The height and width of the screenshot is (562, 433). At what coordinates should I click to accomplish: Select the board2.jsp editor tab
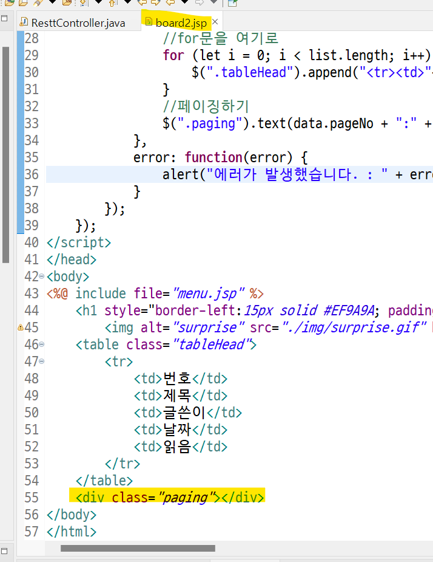click(181, 23)
